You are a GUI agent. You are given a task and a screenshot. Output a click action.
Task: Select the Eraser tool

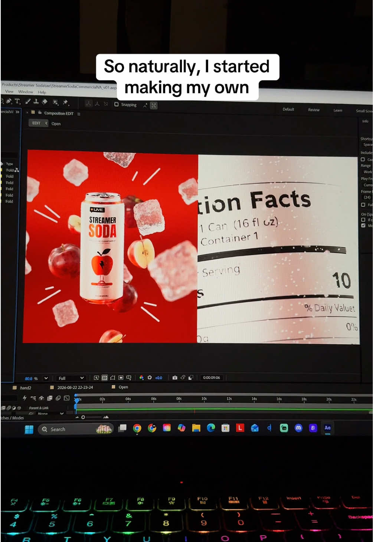[x=45, y=102]
